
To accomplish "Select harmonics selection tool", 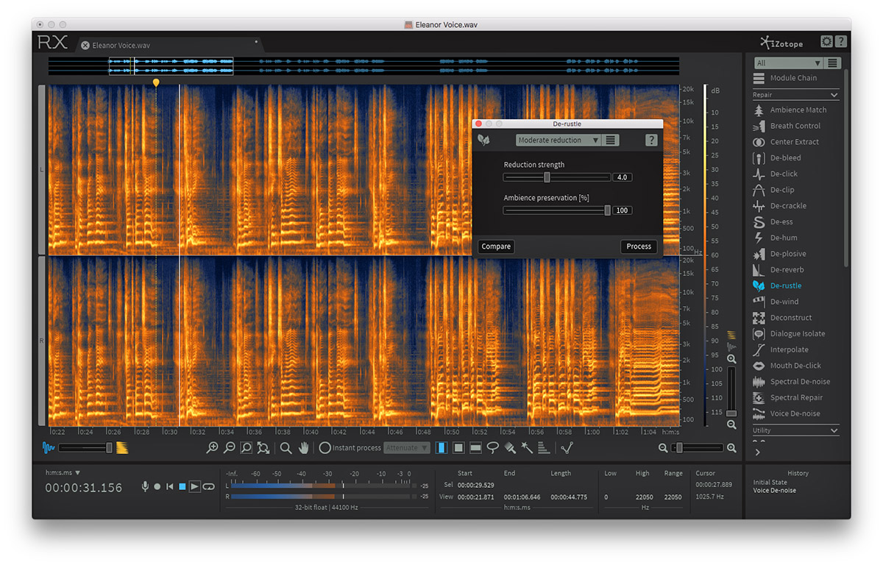I will tap(544, 447).
